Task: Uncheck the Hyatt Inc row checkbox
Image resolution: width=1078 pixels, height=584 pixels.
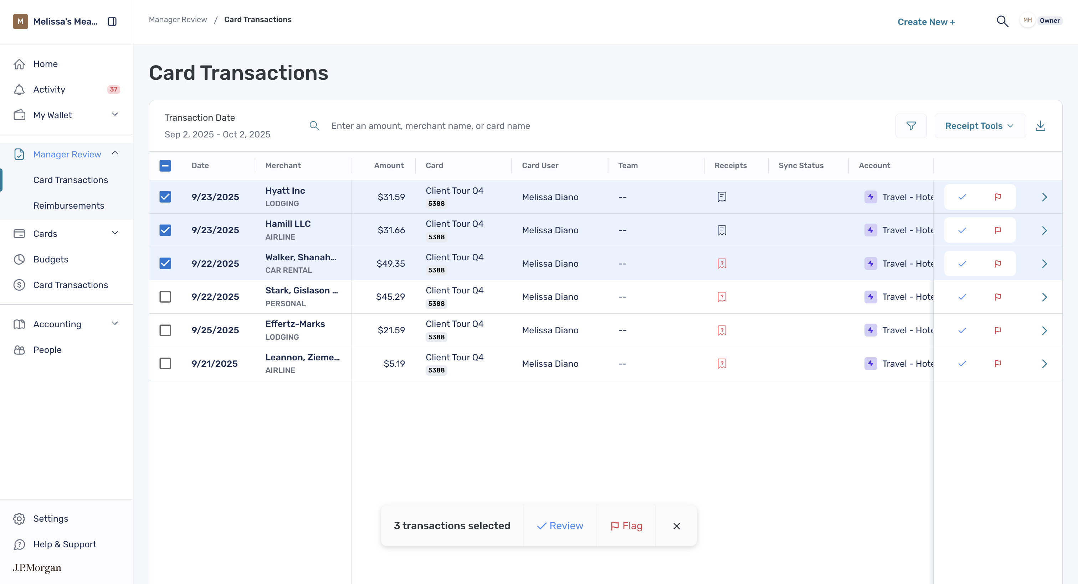Action: (x=165, y=197)
